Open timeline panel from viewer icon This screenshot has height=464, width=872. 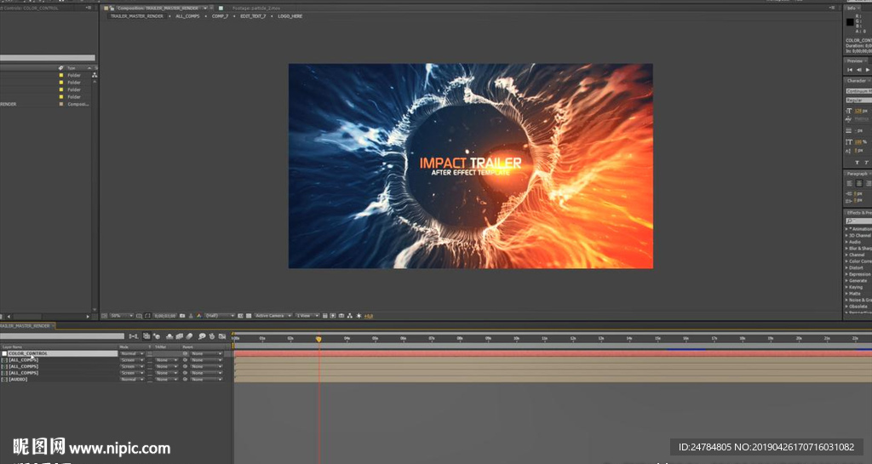point(341,316)
